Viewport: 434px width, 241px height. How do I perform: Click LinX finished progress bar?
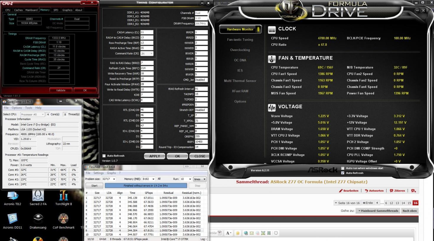click(146, 186)
